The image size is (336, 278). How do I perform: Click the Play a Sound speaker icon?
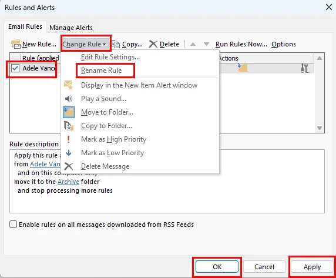coord(69,99)
